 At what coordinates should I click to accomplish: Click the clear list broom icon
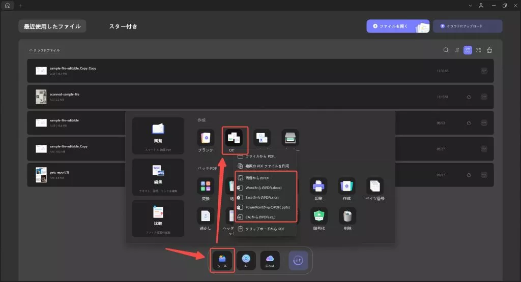(489, 50)
